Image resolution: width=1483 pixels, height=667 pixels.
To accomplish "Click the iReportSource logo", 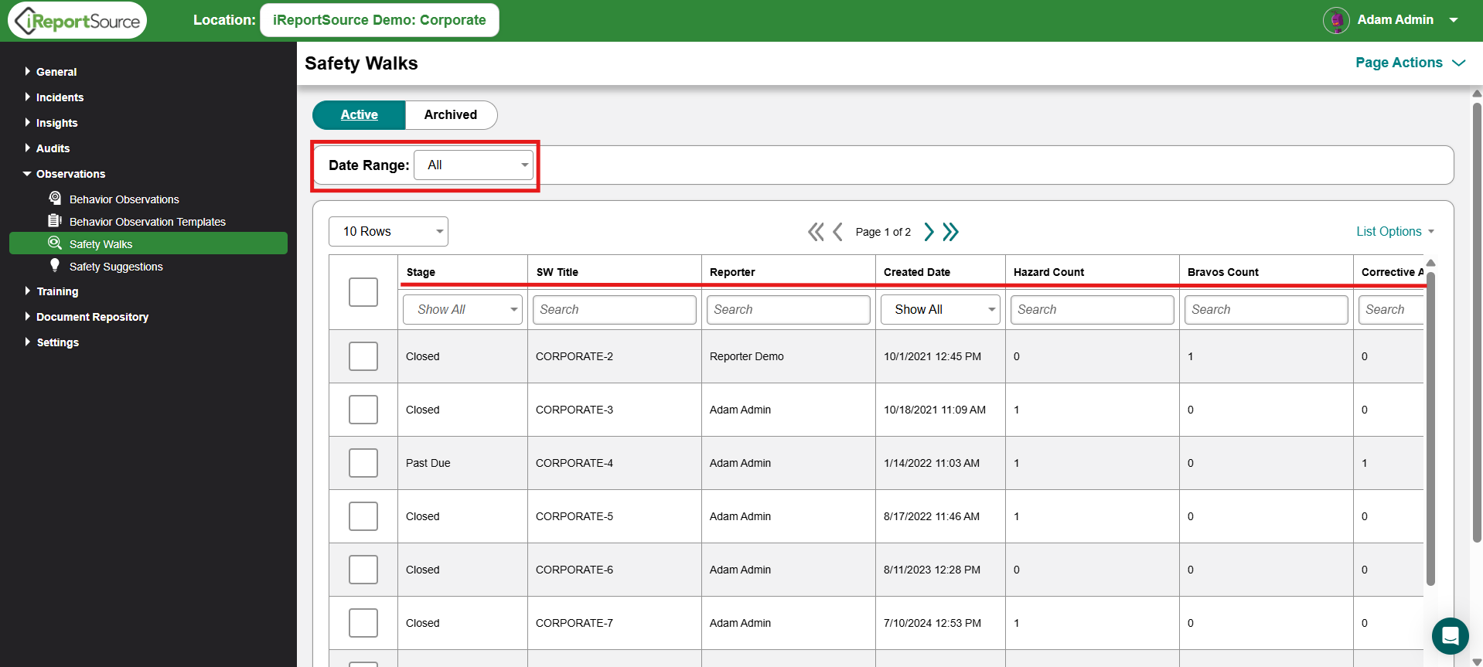I will pyautogui.click(x=77, y=21).
